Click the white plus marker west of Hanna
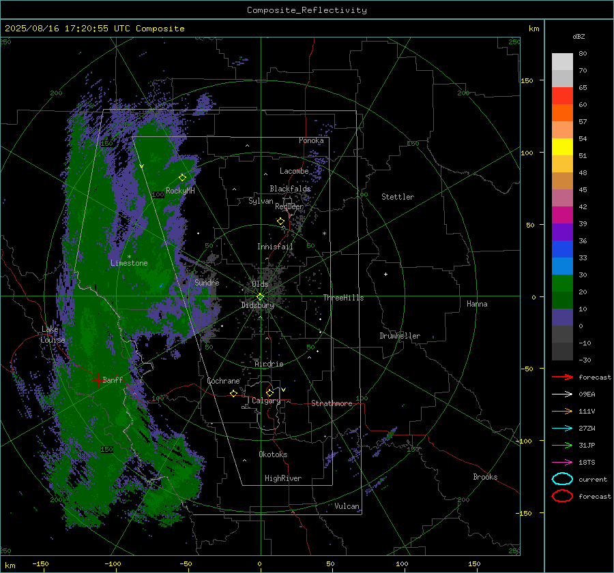Image resolution: width=614 pixels, height=573 pixels. (x=385, y=274)
